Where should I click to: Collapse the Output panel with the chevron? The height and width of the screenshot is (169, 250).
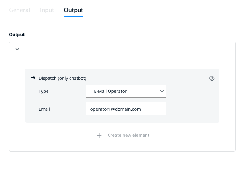17,49
